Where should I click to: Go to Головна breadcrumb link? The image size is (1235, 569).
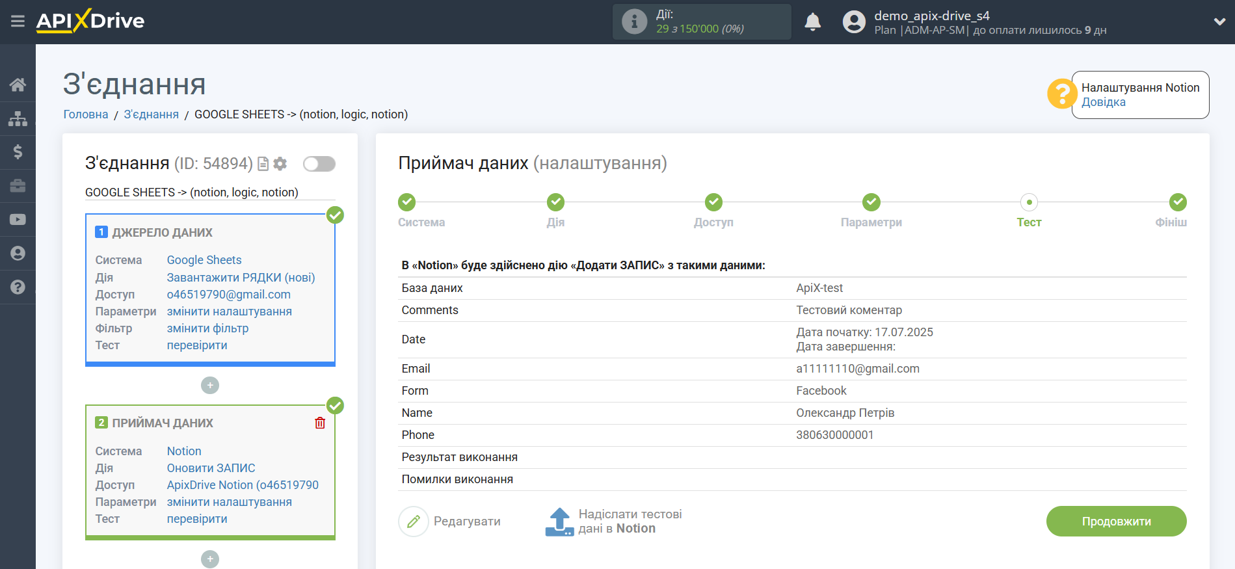tap(86, 114)
